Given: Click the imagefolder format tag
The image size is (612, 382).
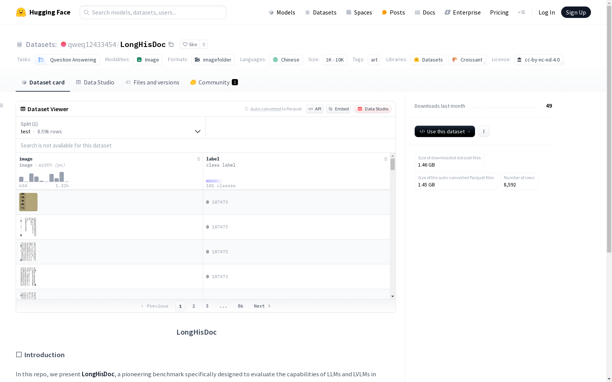Looking at the screenshot, I should click(x=213, y=60).
